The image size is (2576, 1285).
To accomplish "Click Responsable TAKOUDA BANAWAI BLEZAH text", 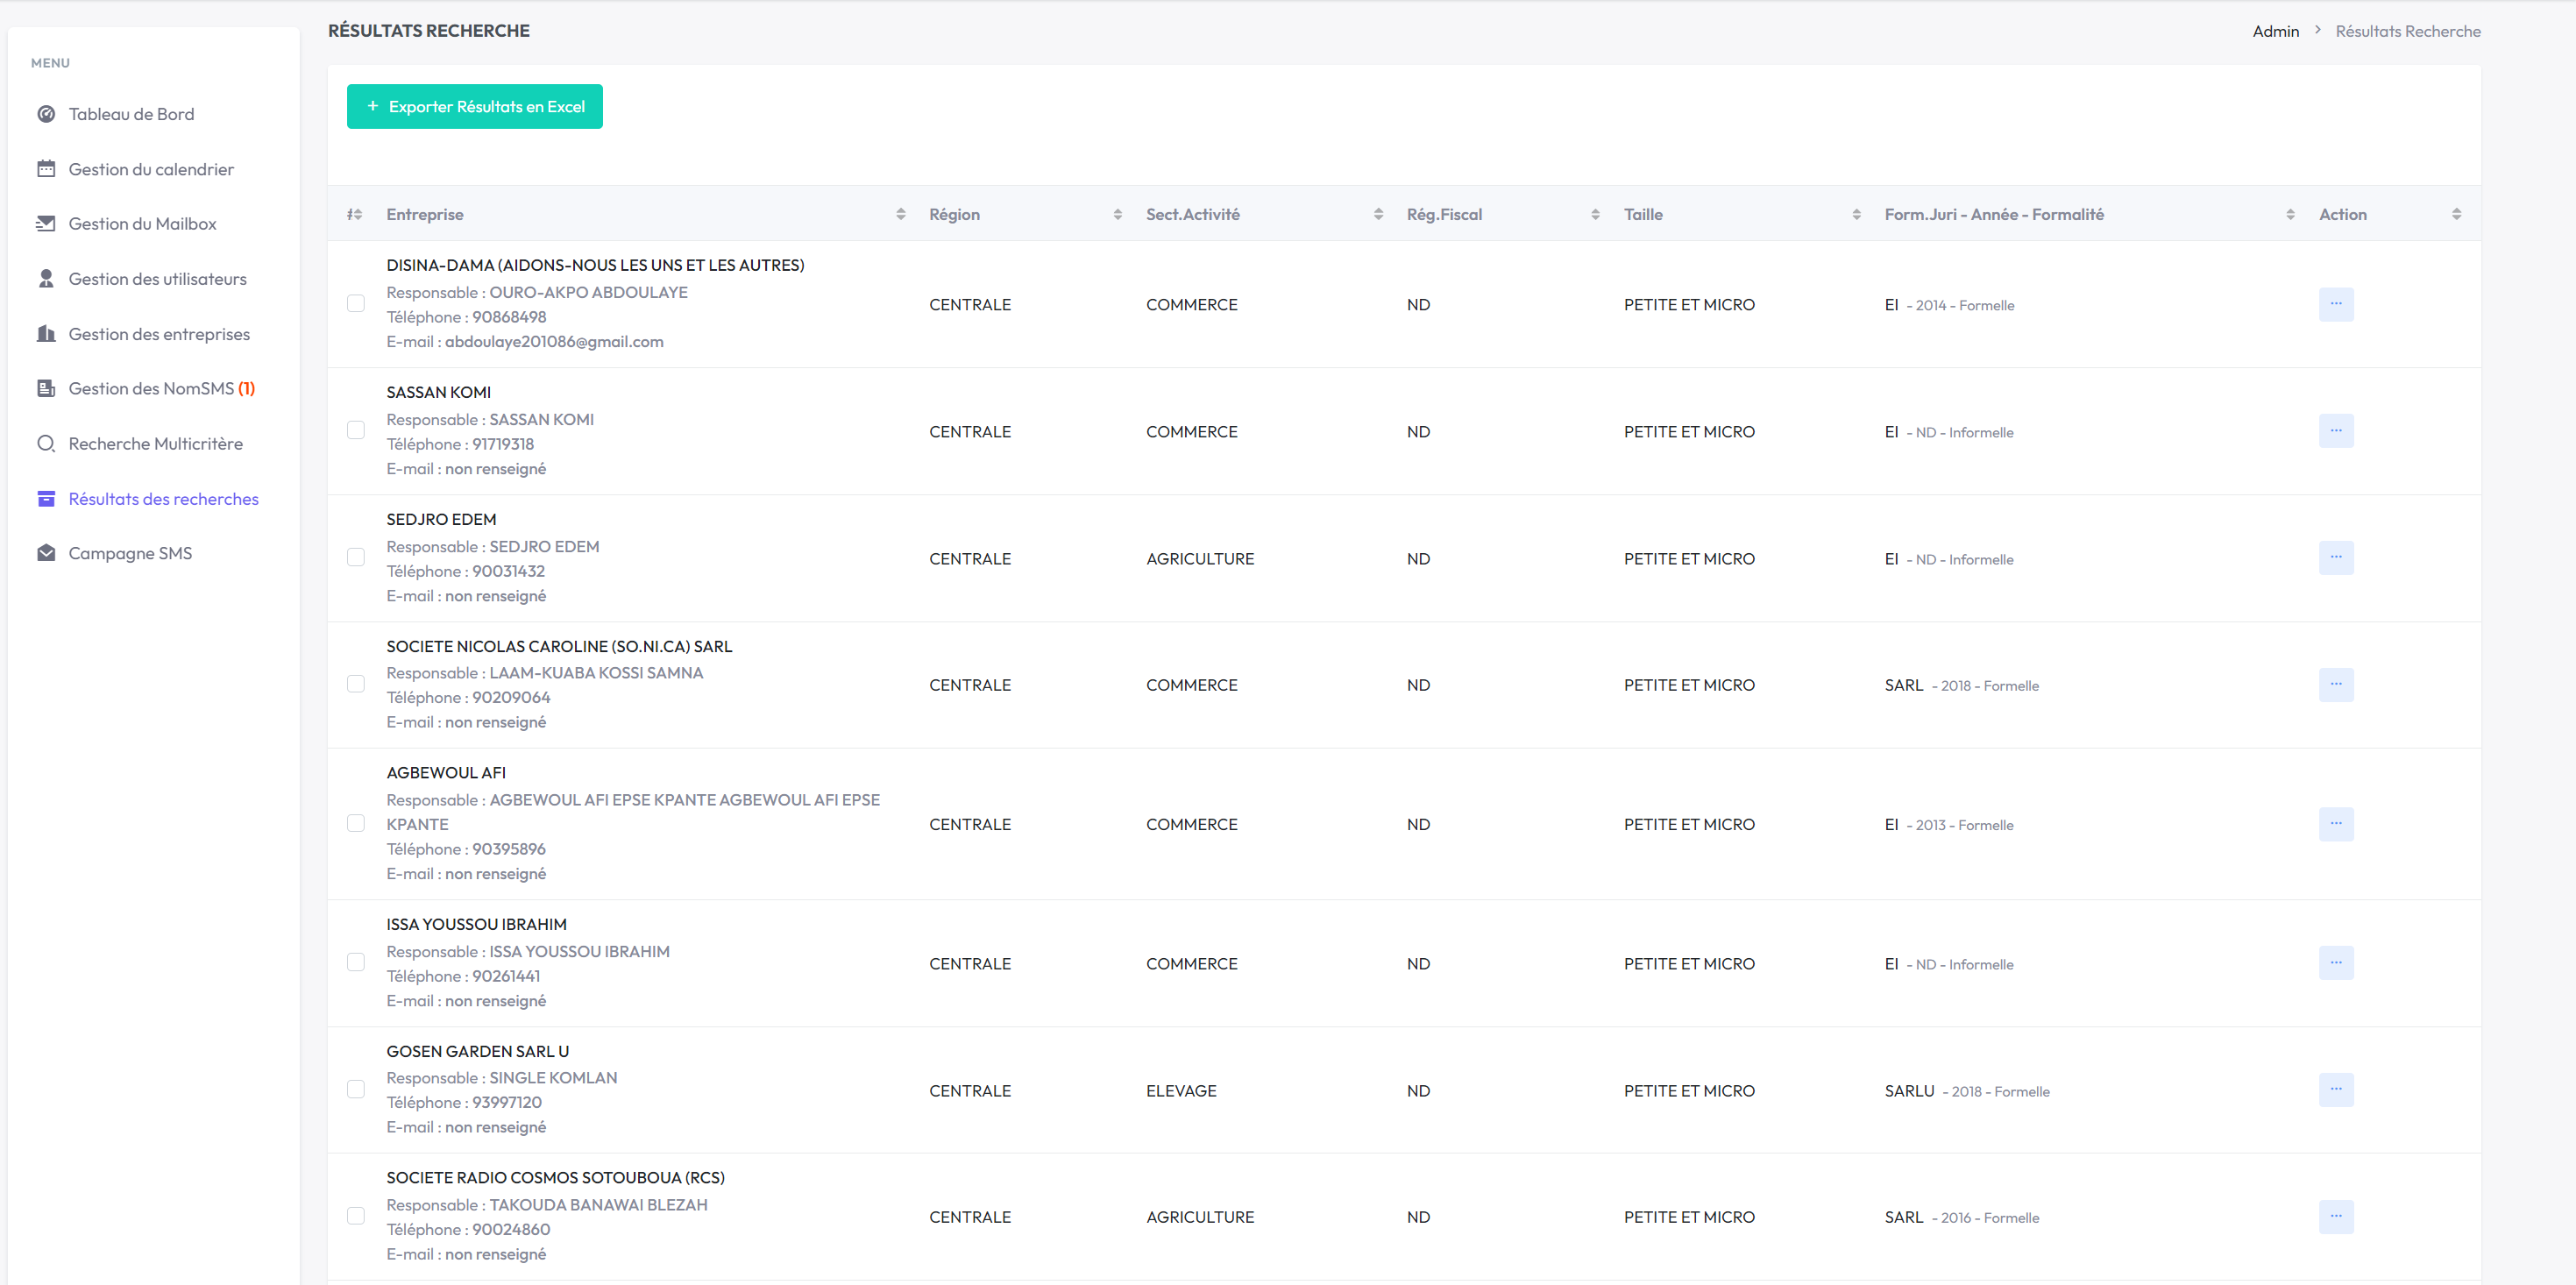I will point(547,1205).
